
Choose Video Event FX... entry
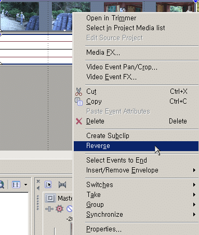pos(136,77)
